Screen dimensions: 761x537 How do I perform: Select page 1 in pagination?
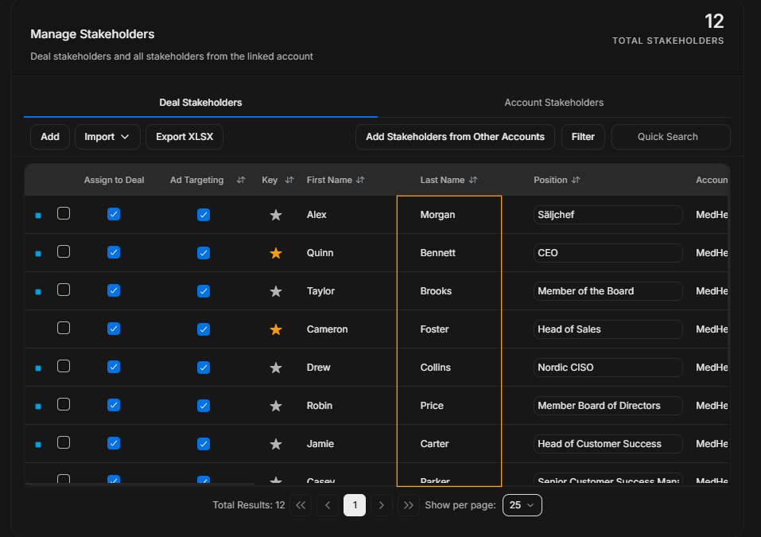coord(355,505)
